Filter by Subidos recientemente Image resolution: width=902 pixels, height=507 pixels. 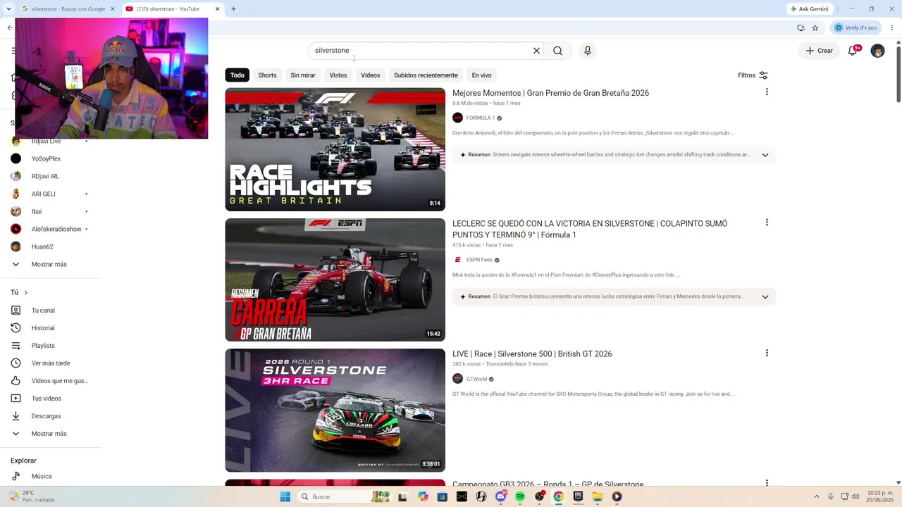click(426, 75)
